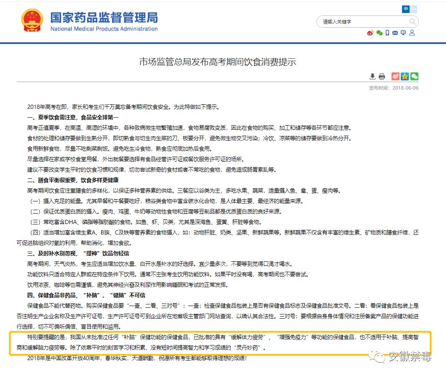Image resolution: width=446 pixels, height=376 pixels.
Task: Click the national emblem logo
Action: (32, 20)
